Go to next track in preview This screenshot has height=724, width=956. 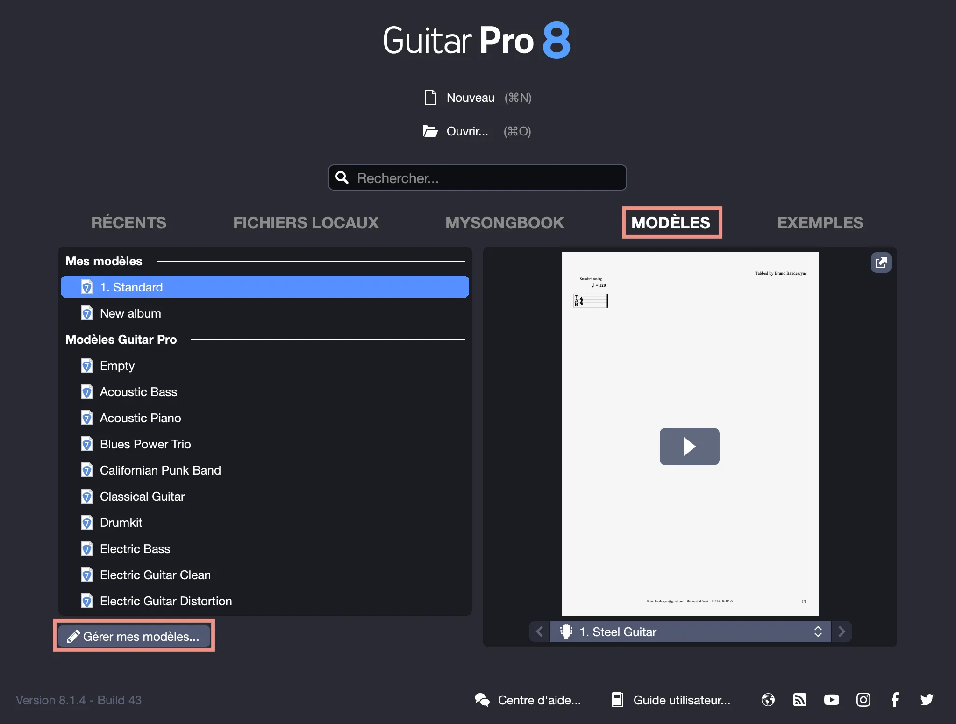click(x=842, y=632)
